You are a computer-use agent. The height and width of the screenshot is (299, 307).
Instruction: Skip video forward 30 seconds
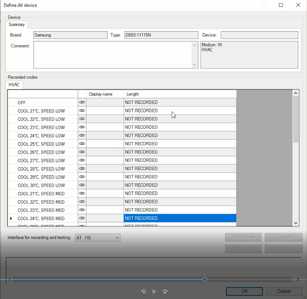point(165,292)
